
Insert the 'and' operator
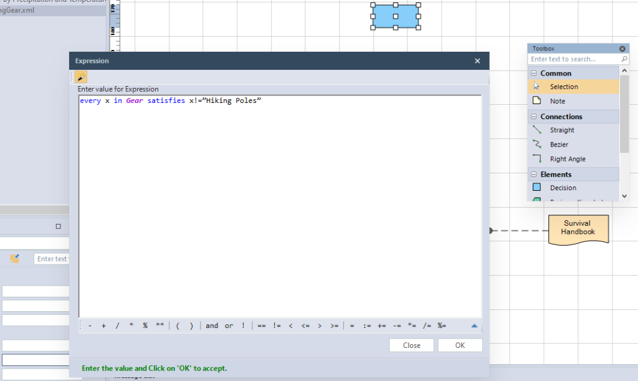point(212,326)
